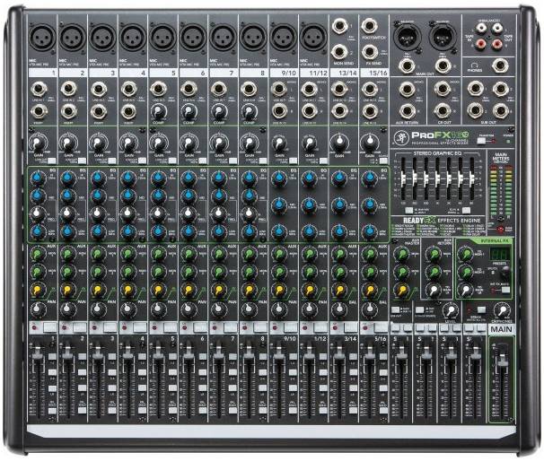Image resolution: width=544 pixels, height=461 pixels.
Task: Click the channel 3 white mid FREQ knob
Action: [x=98, y=213]
